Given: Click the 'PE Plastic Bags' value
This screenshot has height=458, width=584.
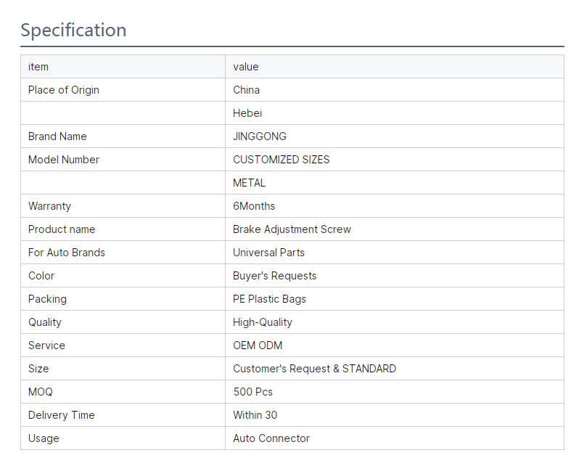Looking at the screenshot, I should click(269, 299).
